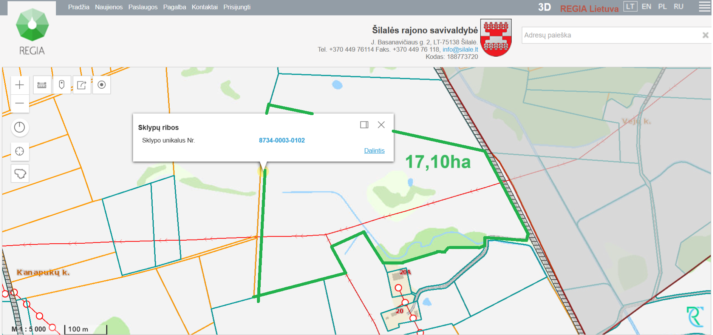Select the ruler measurement tool
The width and height of the screenshot is (713, 335).
[x=42, y=85]
